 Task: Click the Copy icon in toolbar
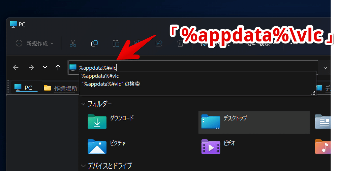point(94,43)
